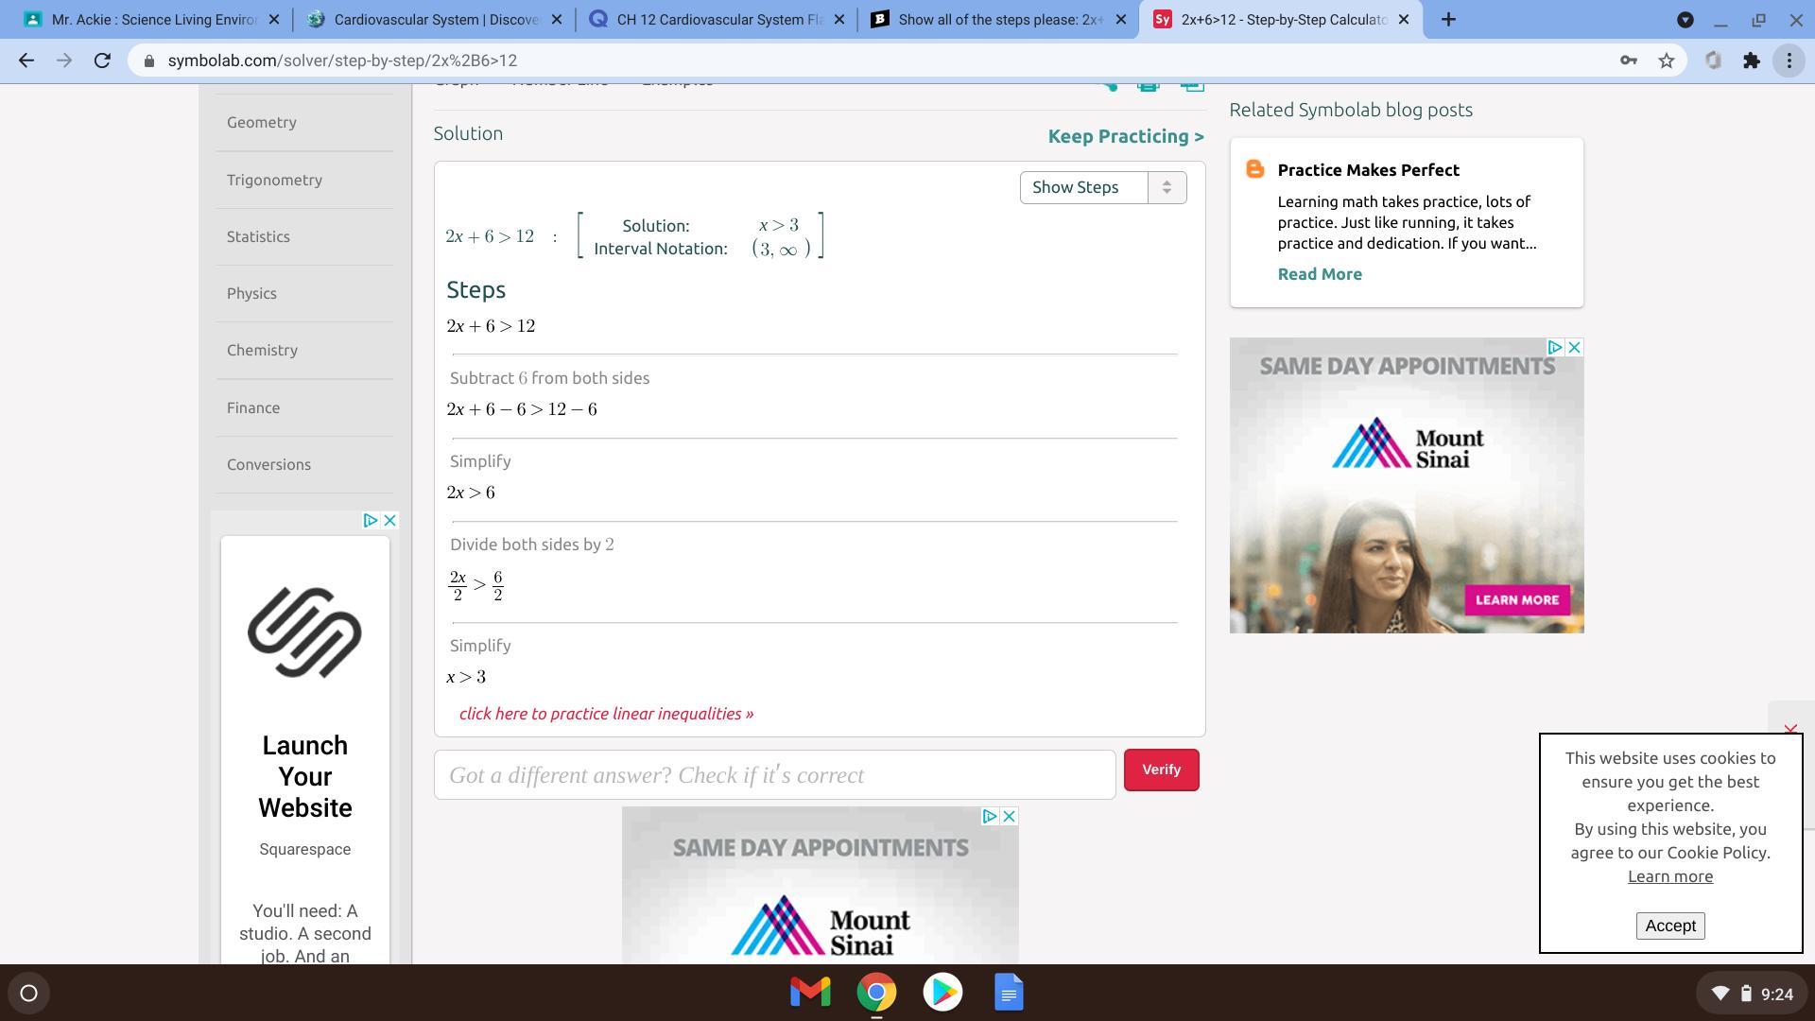Click the answer verification input field
This screenshot has width=1815, height=1021.
[774, 775]
